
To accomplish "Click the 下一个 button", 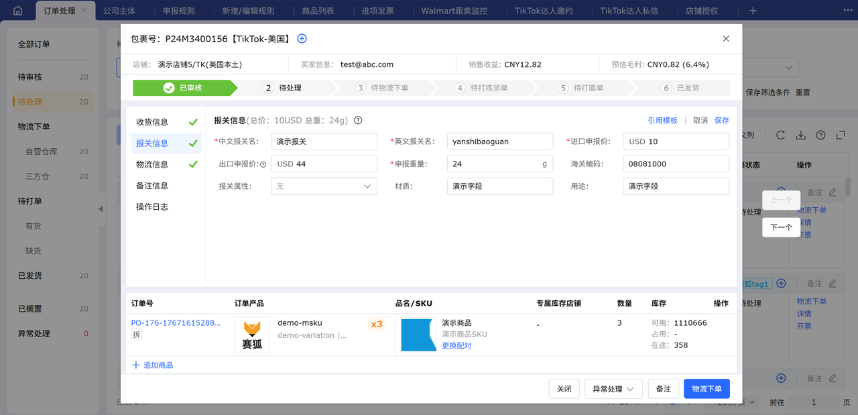I will [781, 227].
